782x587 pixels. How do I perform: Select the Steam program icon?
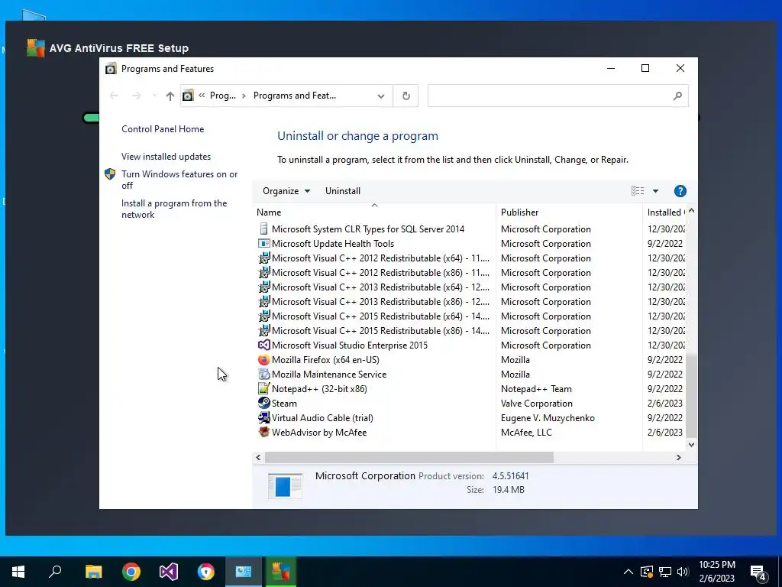click(263, 403)
